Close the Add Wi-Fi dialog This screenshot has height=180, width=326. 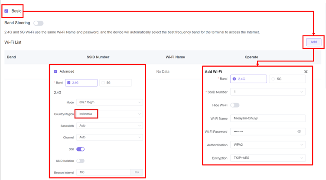pos(306,71)
